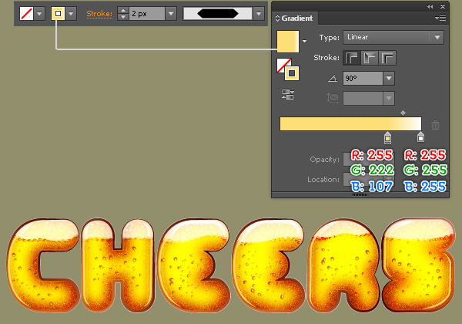
Task: Cycle panel view with tab double arrows
Action: coord(277,19)
